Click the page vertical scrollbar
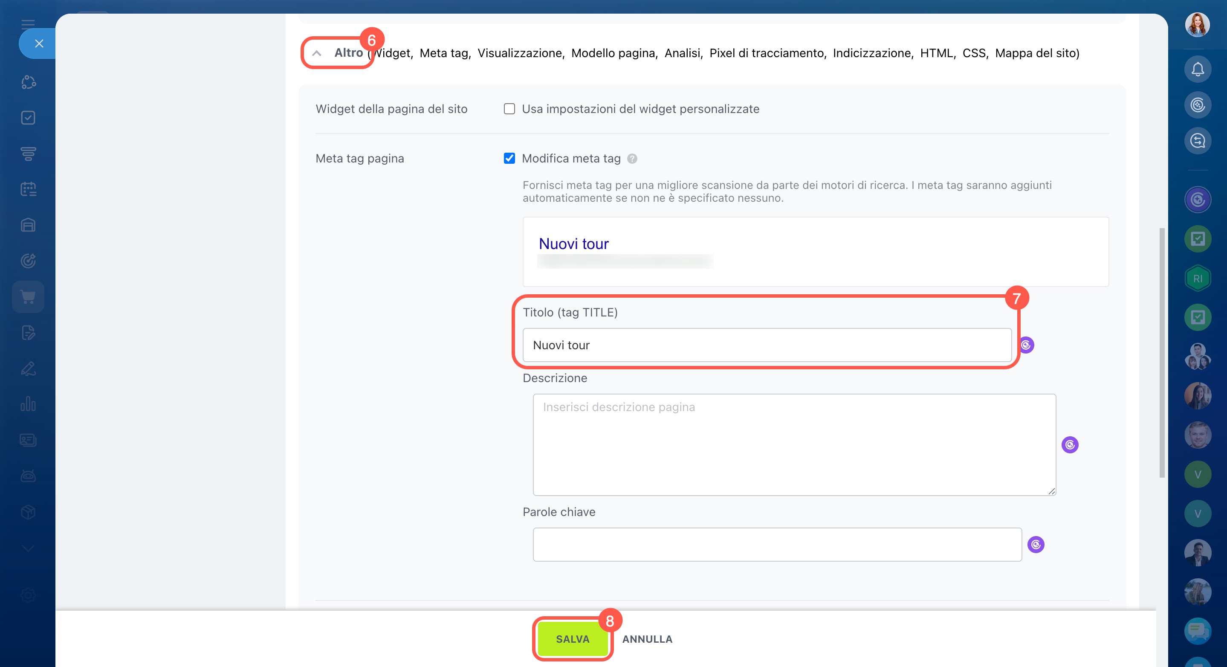Viewport: 1227px width, 667px height. coord(1161,353)
